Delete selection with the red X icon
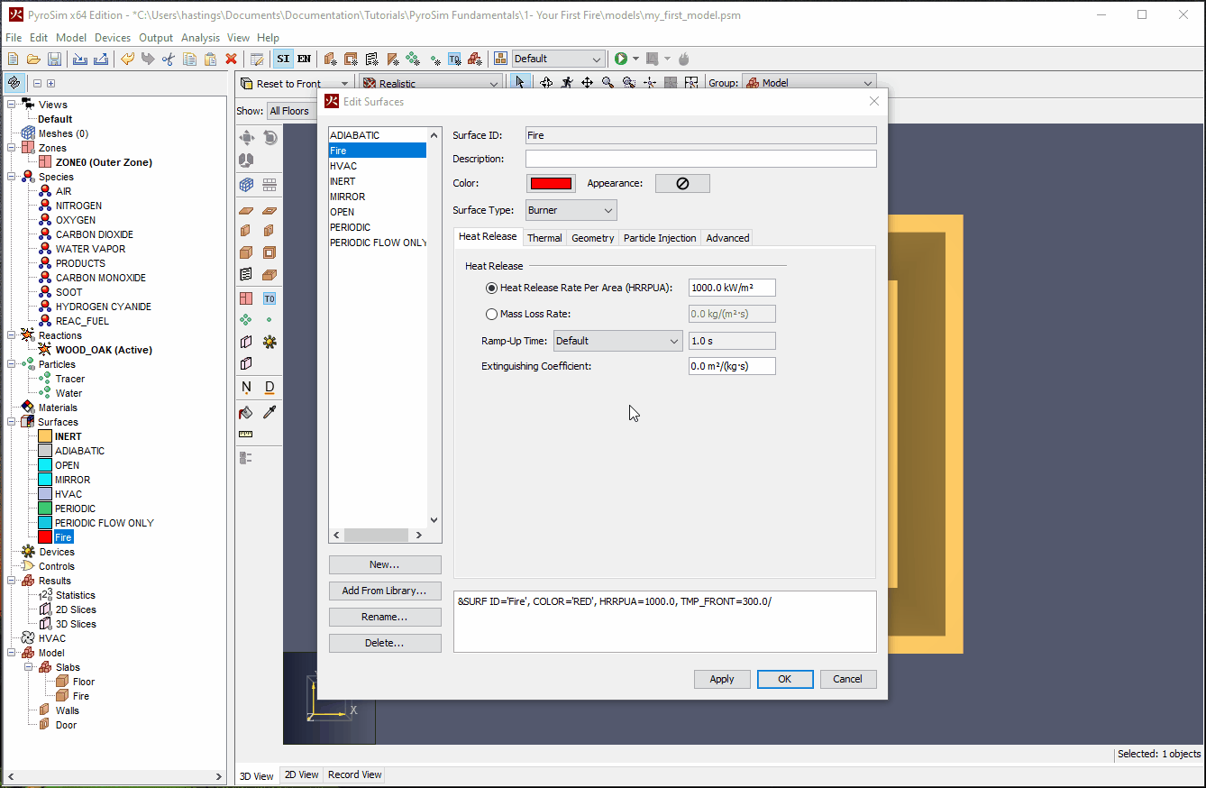This screenshot has height=788, width=1206. [x=231, y=59]
